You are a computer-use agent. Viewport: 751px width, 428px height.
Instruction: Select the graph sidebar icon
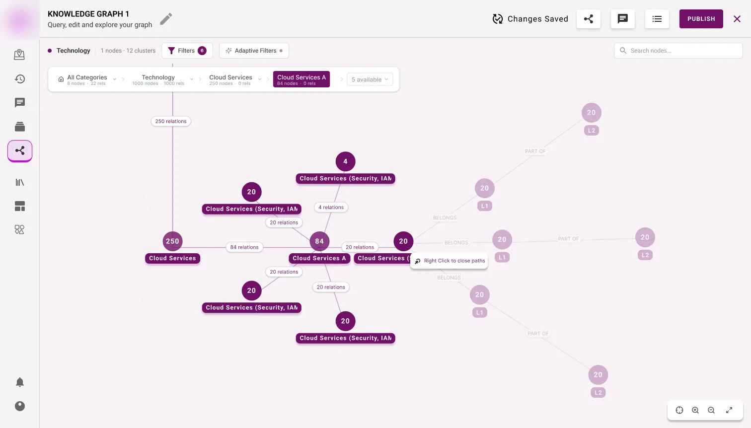pos(20,151)
